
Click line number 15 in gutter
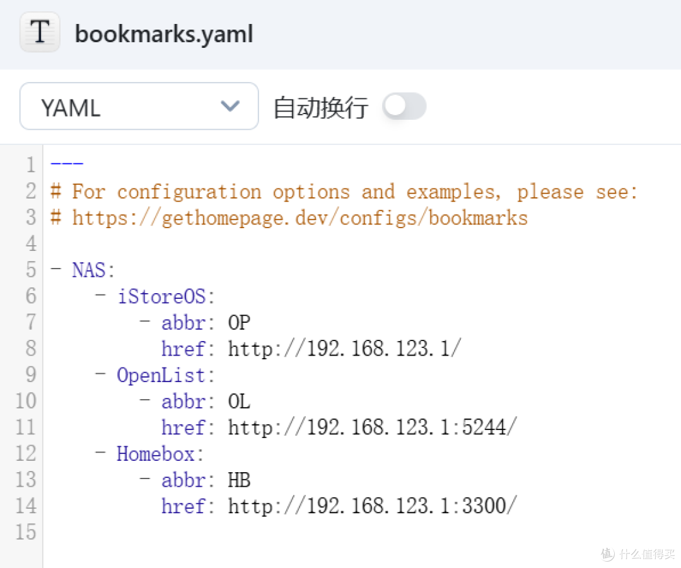coord(26,531)
